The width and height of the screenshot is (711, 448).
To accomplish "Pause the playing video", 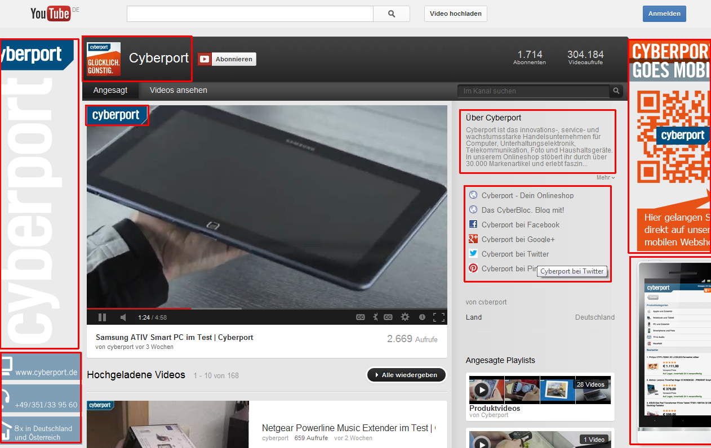I will coord(102,317).
